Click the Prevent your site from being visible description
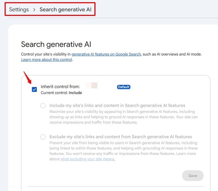The width and height of the screenshot is (218, 191). [124, 151]
